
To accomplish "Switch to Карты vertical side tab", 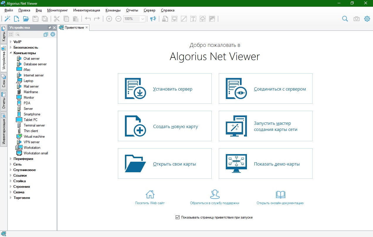I will [4, 35].
